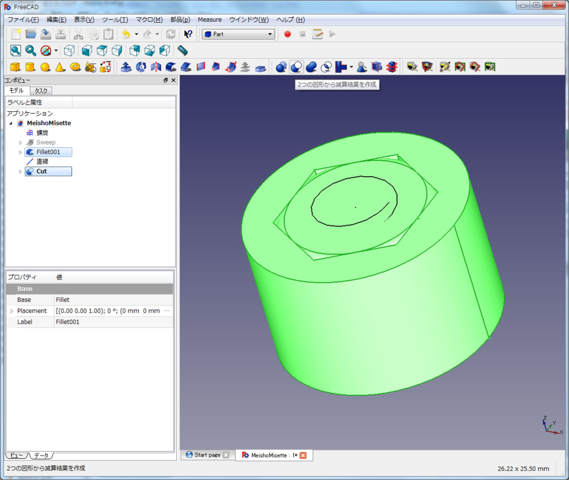
Task: Create a cone primitive
Action: [x=60, y=67]
